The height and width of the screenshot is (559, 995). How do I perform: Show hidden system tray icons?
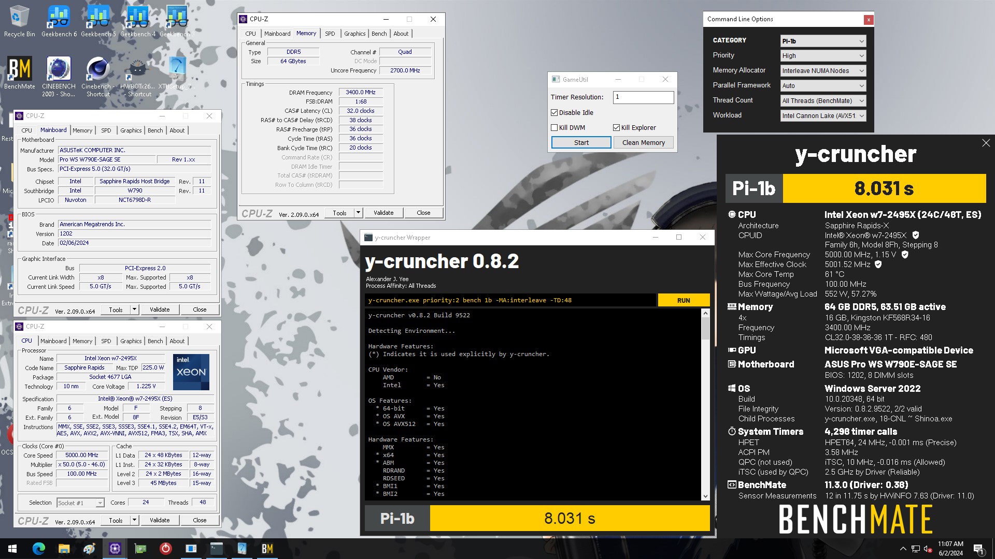coord(903,549)
